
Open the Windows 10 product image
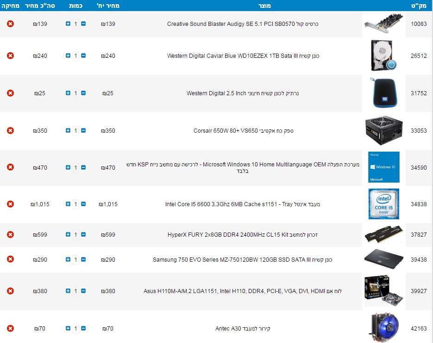click(x=383, y=167)
